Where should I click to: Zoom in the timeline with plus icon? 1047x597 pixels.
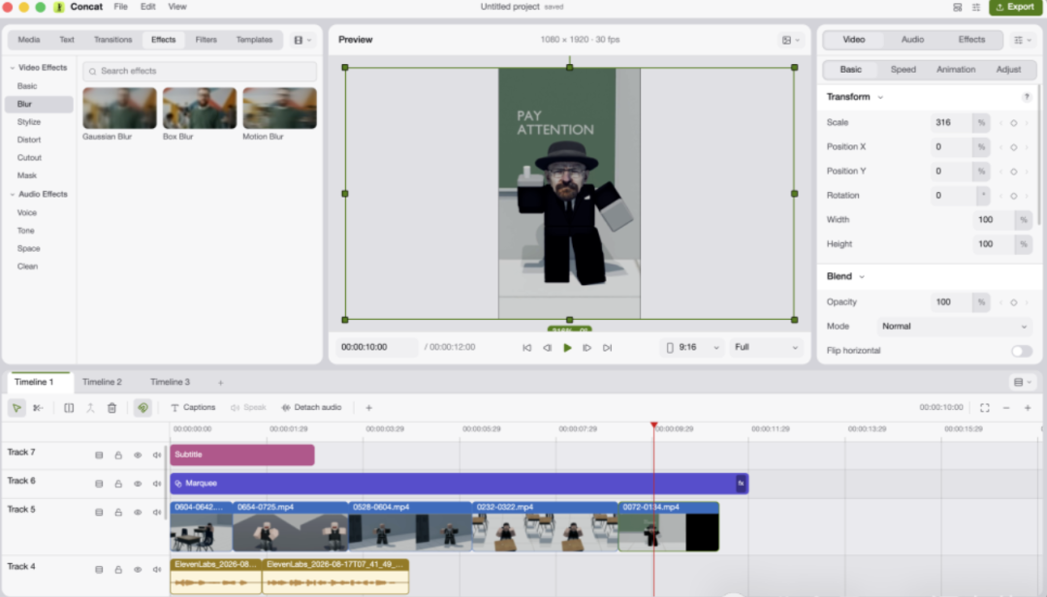coord(1028,407)
